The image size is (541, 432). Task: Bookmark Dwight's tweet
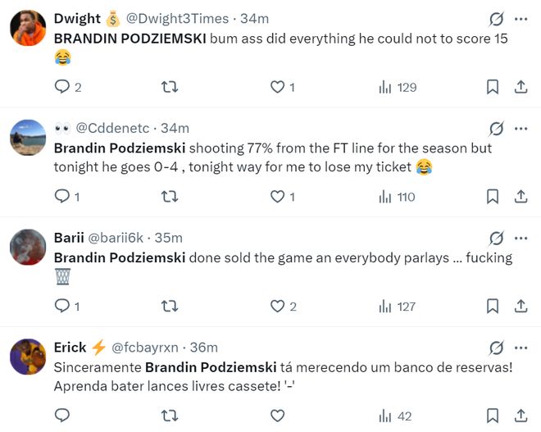point(493,87)
